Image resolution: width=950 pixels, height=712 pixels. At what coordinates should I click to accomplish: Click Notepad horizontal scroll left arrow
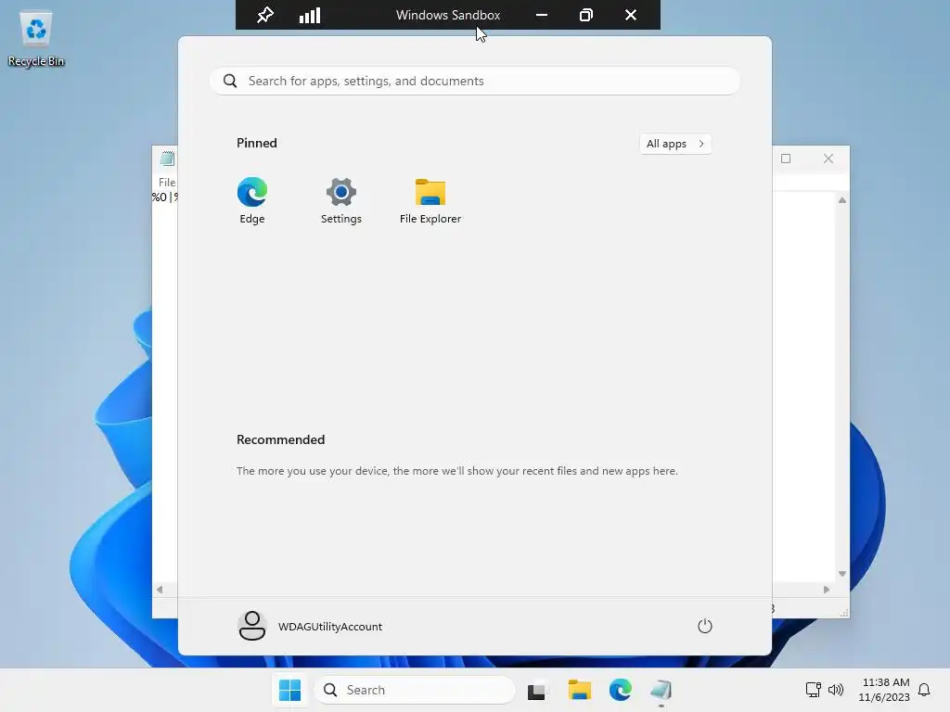160,590
